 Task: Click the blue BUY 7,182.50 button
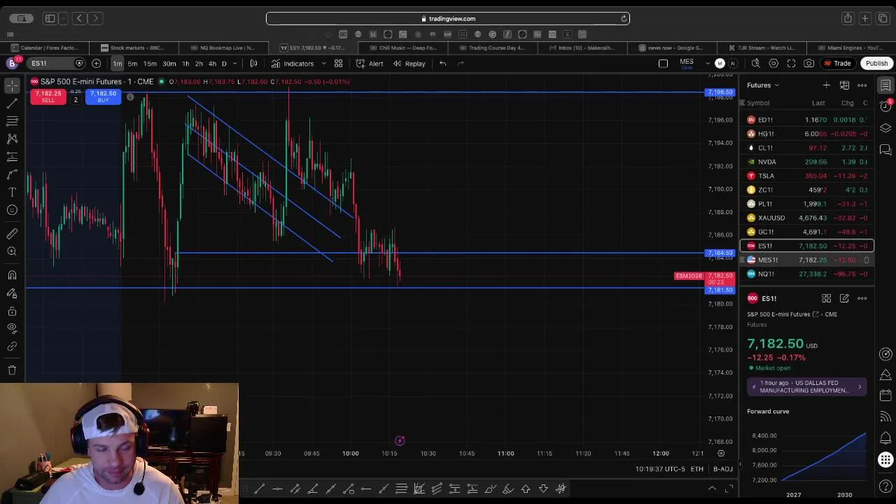pos(103,97)
